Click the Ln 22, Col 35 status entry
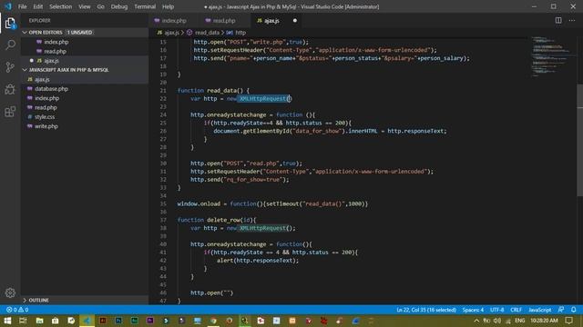The height and width of the screenshot is (327, 583). pos(426,310)
